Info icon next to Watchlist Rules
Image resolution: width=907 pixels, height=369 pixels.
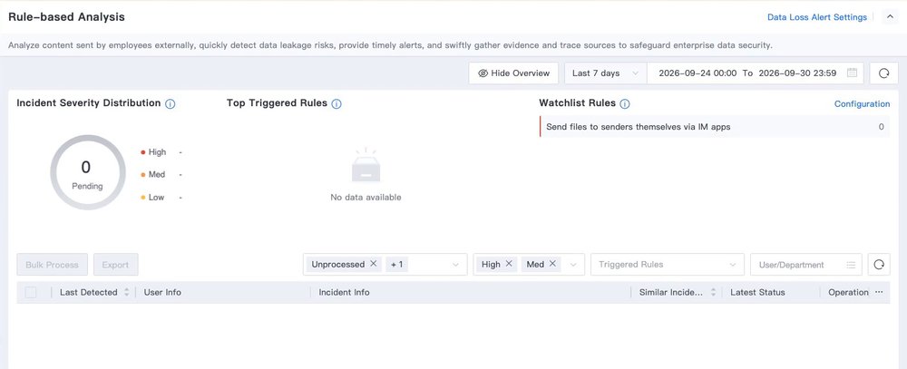pos(625,104)
